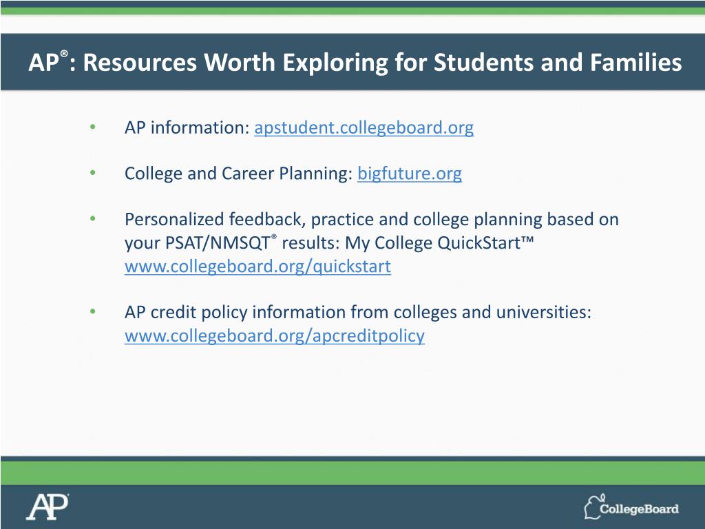
Task: Click the AP credit policy description line
Action: coord(358,312)
